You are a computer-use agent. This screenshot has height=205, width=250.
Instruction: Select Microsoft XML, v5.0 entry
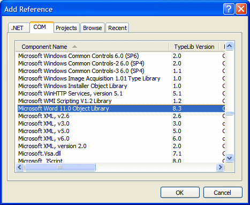click(44, 131)
